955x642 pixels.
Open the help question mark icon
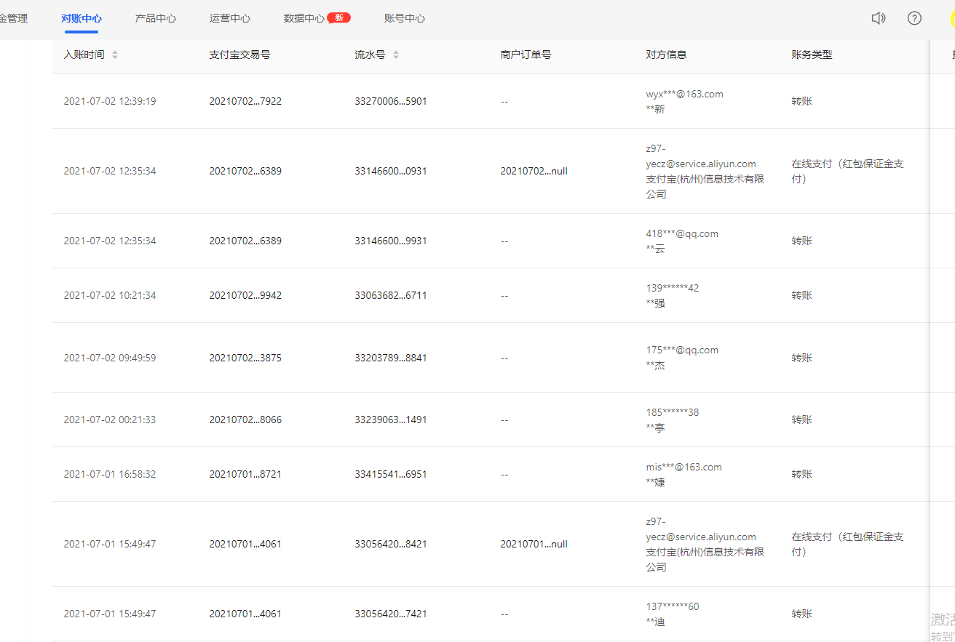(914, 18)
